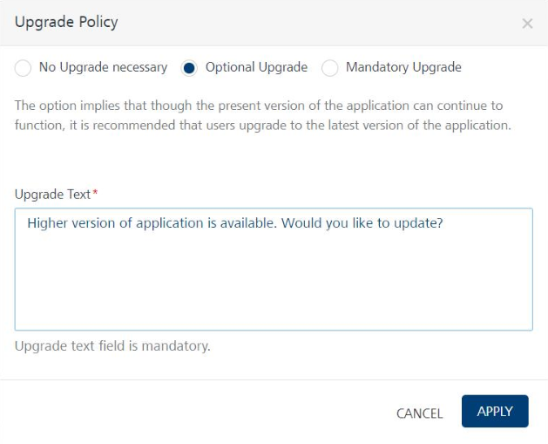The height and width of the screenshot is (444, 548).
Task: Close the Upgrade Policy dialog
Action: point(527,24)
